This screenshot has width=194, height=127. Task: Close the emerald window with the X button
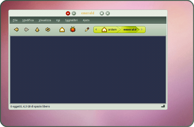(108, 13)
